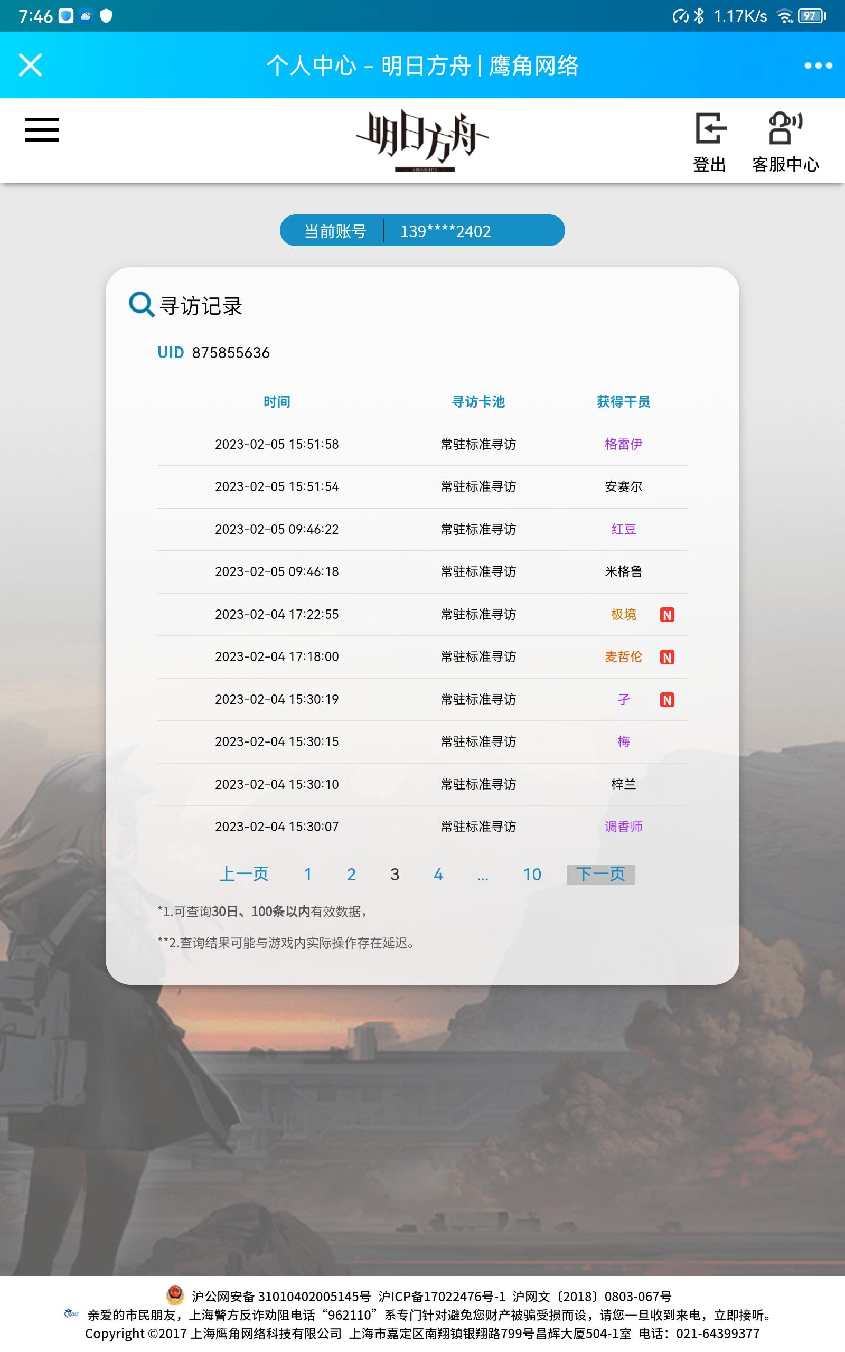This screenshot has height=1352, width=845.
Task: Tap the clock 7:46 in status bar
Action: click(35, 16)
